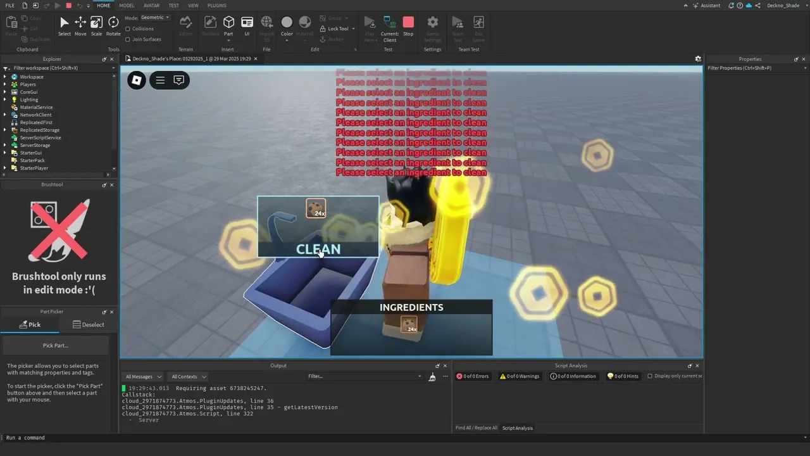Open the help question mark icon
Screen dimensions: 810x456
coord(740,5)
